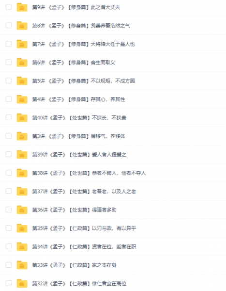Open folder icon for 第9讲 此之谓大丈夫
Image resolution: width=226 pixels, height=291 pixels.
[22, 7]
